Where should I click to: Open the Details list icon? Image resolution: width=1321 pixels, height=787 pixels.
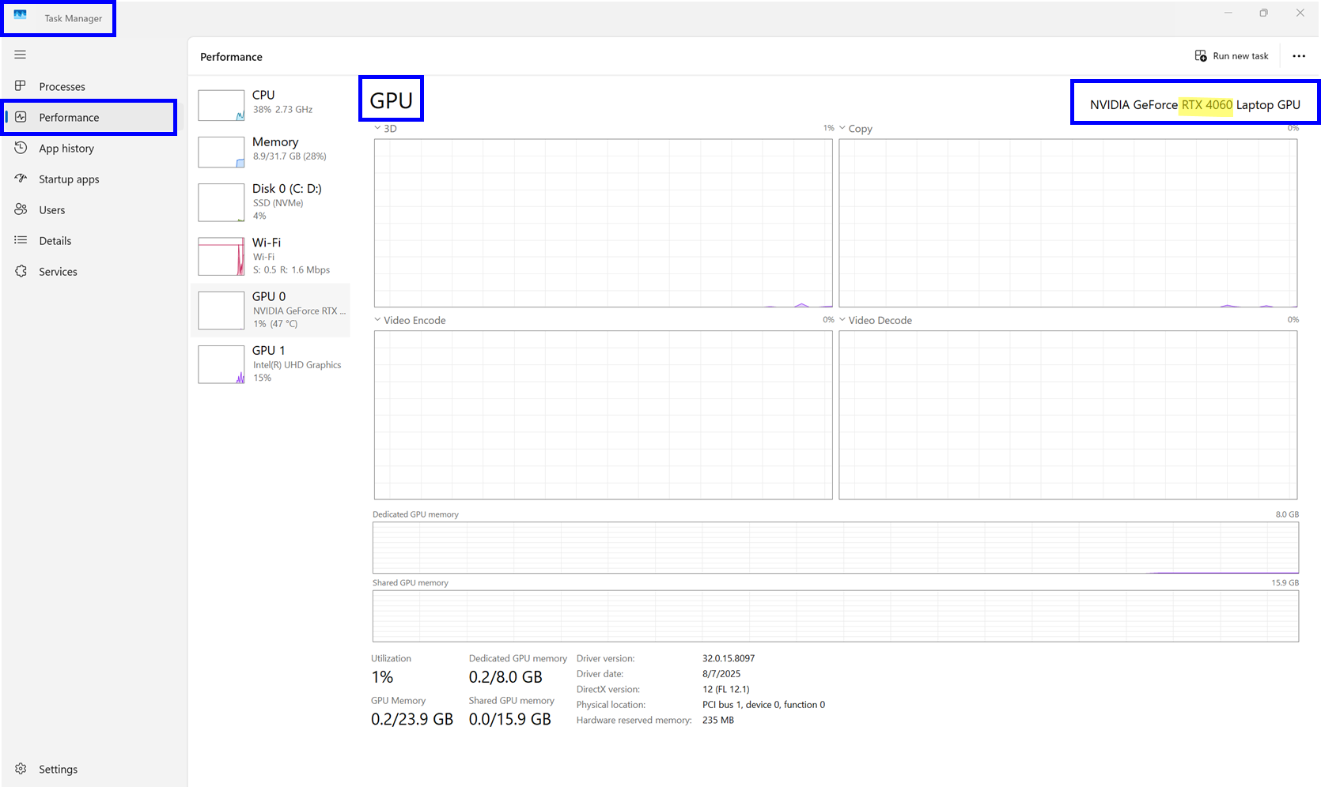(x=21, y=240)
